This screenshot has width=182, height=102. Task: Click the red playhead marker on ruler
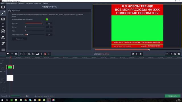11,57
